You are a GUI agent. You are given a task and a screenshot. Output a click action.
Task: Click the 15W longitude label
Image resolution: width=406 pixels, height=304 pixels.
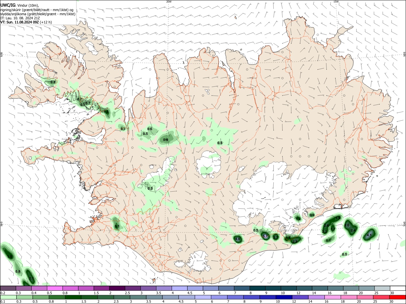336,2
